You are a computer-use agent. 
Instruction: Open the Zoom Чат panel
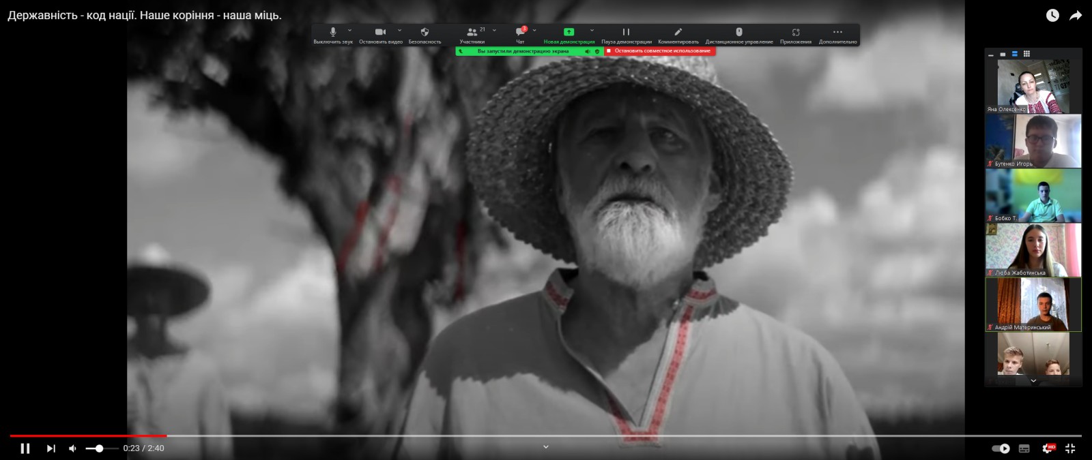click(520, 32)
